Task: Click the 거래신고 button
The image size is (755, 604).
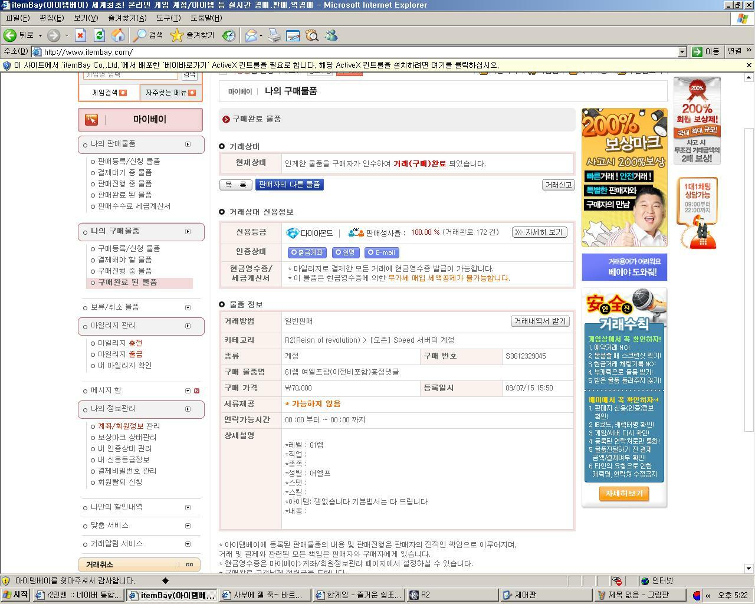Action: (558, 185)
